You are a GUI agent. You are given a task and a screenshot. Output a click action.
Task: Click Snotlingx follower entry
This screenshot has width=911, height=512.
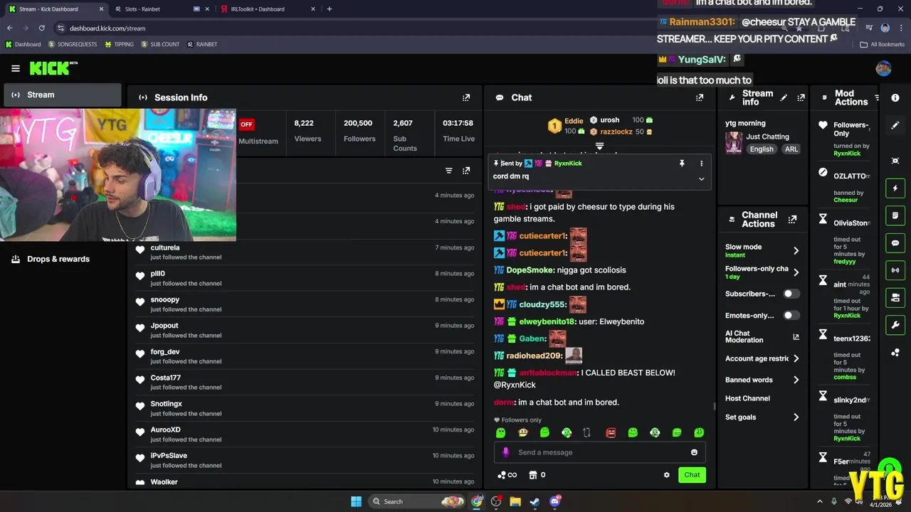[x=305, y=407]
